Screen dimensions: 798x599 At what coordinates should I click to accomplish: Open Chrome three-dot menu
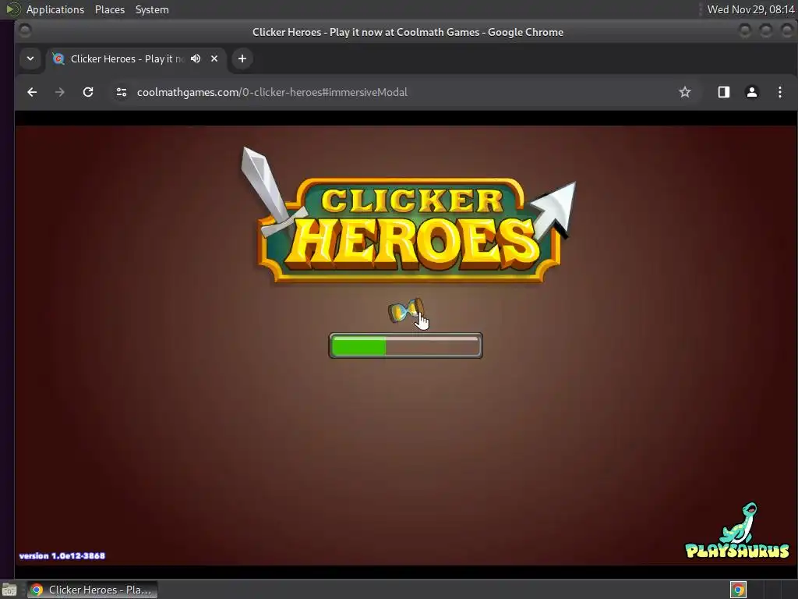[780, 92]
